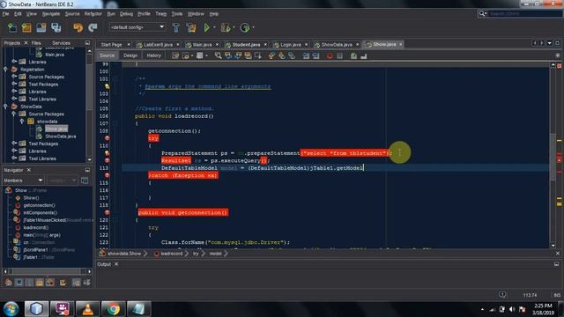
Task: Select getconnection() in Navigator members
Action: click(39, 205)
